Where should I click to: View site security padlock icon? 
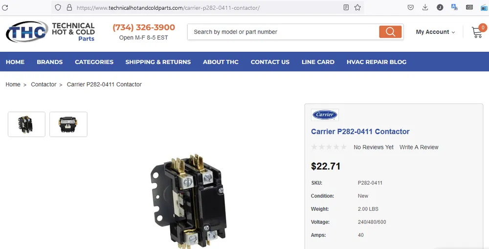click(69, 7)
